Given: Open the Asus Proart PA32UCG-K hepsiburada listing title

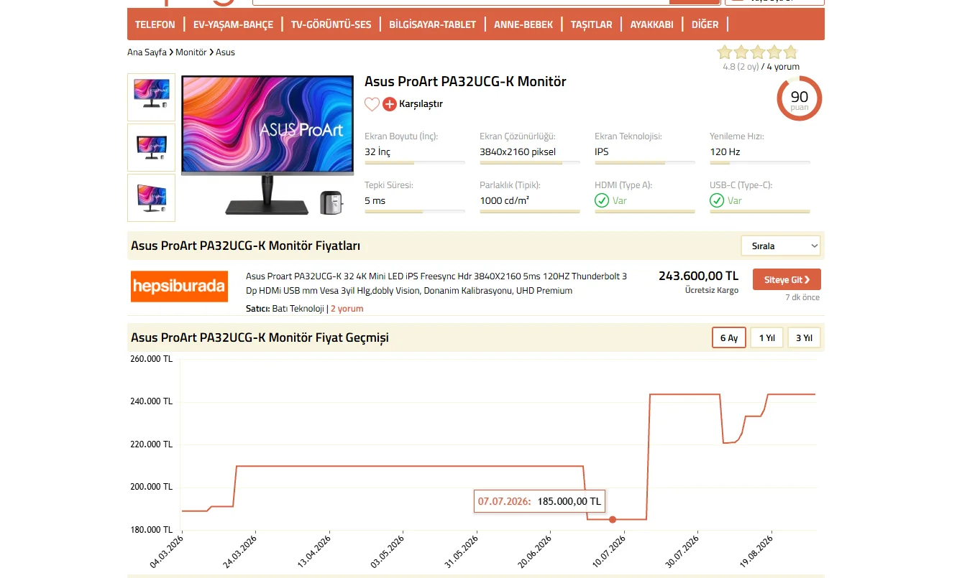Looking at the screenshot, I should (436, 284).
